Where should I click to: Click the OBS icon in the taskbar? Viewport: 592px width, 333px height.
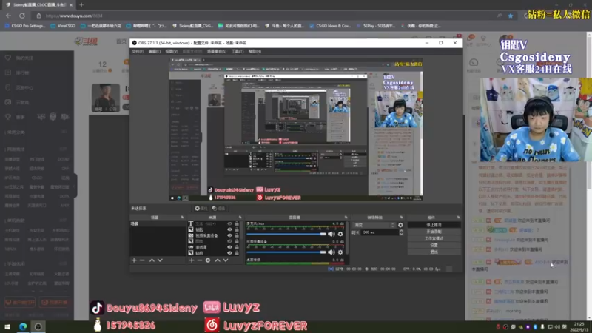(38, 326)
